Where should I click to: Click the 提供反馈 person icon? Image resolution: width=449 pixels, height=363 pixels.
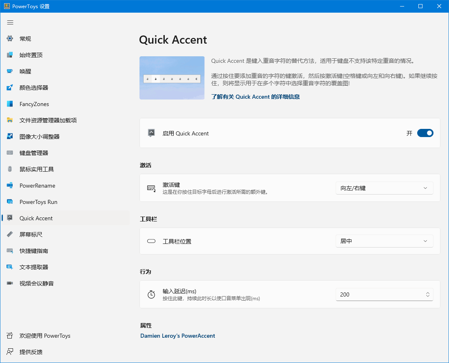click(x=10, y=352)
